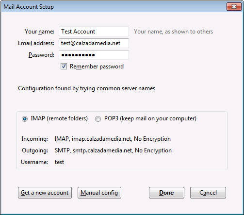The image size is (244, 215).
Task: Click the Configuration found status message
Action: point(86,88)
